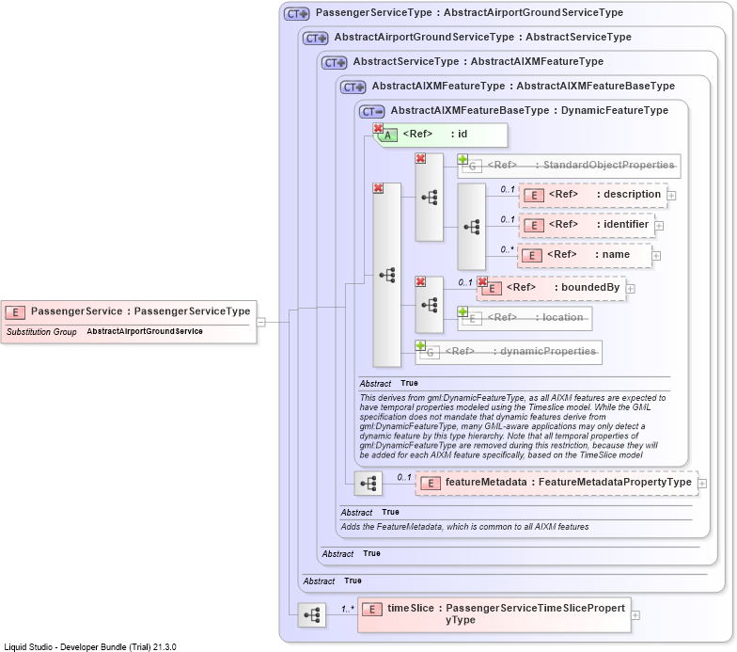This screenshot has width=737, height=652.
Task: Click the E icon of boundedBy element
Action: tap(492, 288)
